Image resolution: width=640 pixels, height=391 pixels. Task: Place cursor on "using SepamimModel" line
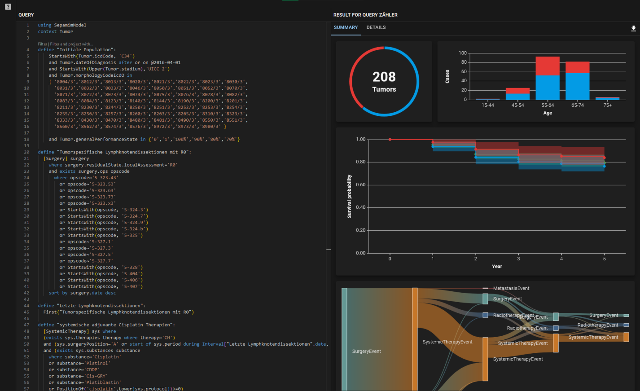pyautogui.click(x=62, y=25)
